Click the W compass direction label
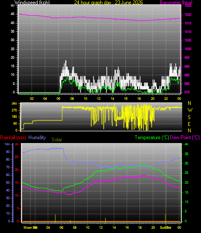The height and width of the screenshot is (233, 201). 190,110
